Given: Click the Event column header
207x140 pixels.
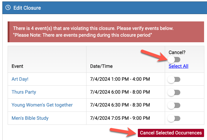Looking at the screenshot, I should point(18,66).
